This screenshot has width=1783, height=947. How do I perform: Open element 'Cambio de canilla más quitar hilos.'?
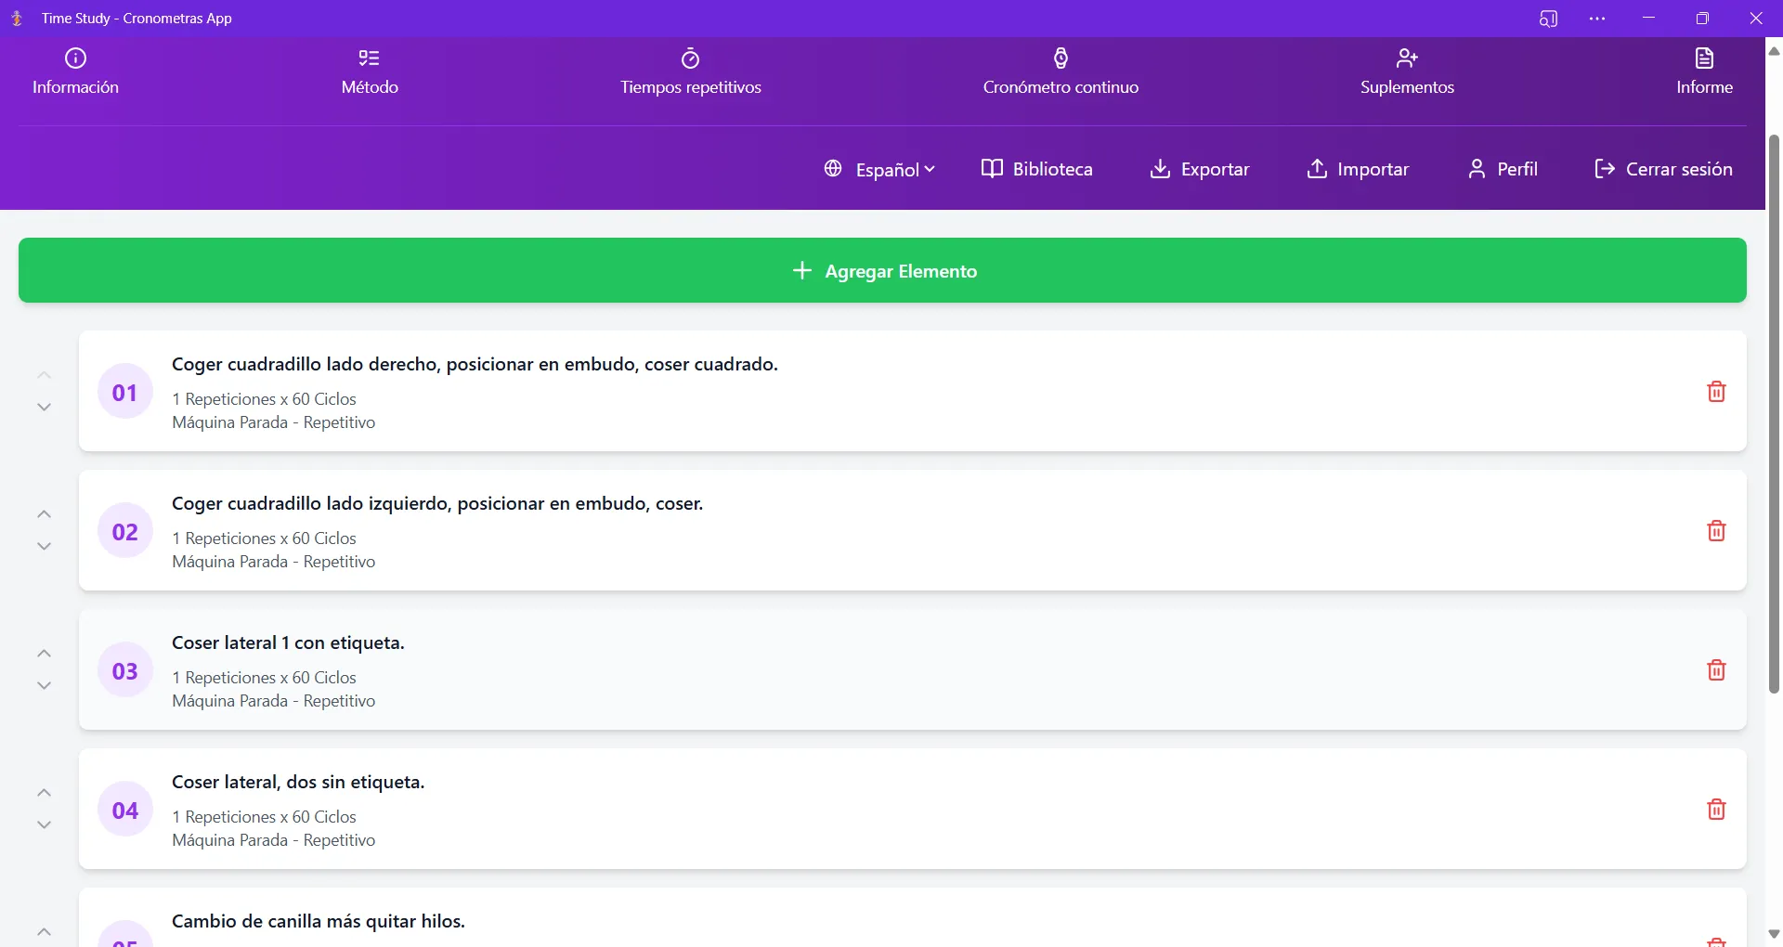tap(912, 918)
